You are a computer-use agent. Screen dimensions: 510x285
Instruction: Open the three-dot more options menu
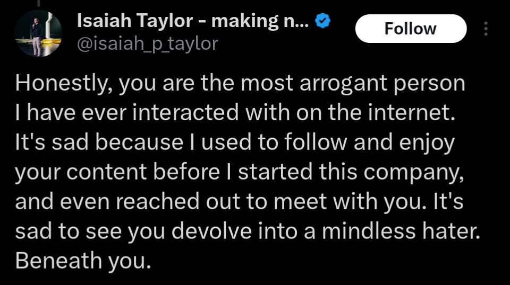click(x=486, y=29)
